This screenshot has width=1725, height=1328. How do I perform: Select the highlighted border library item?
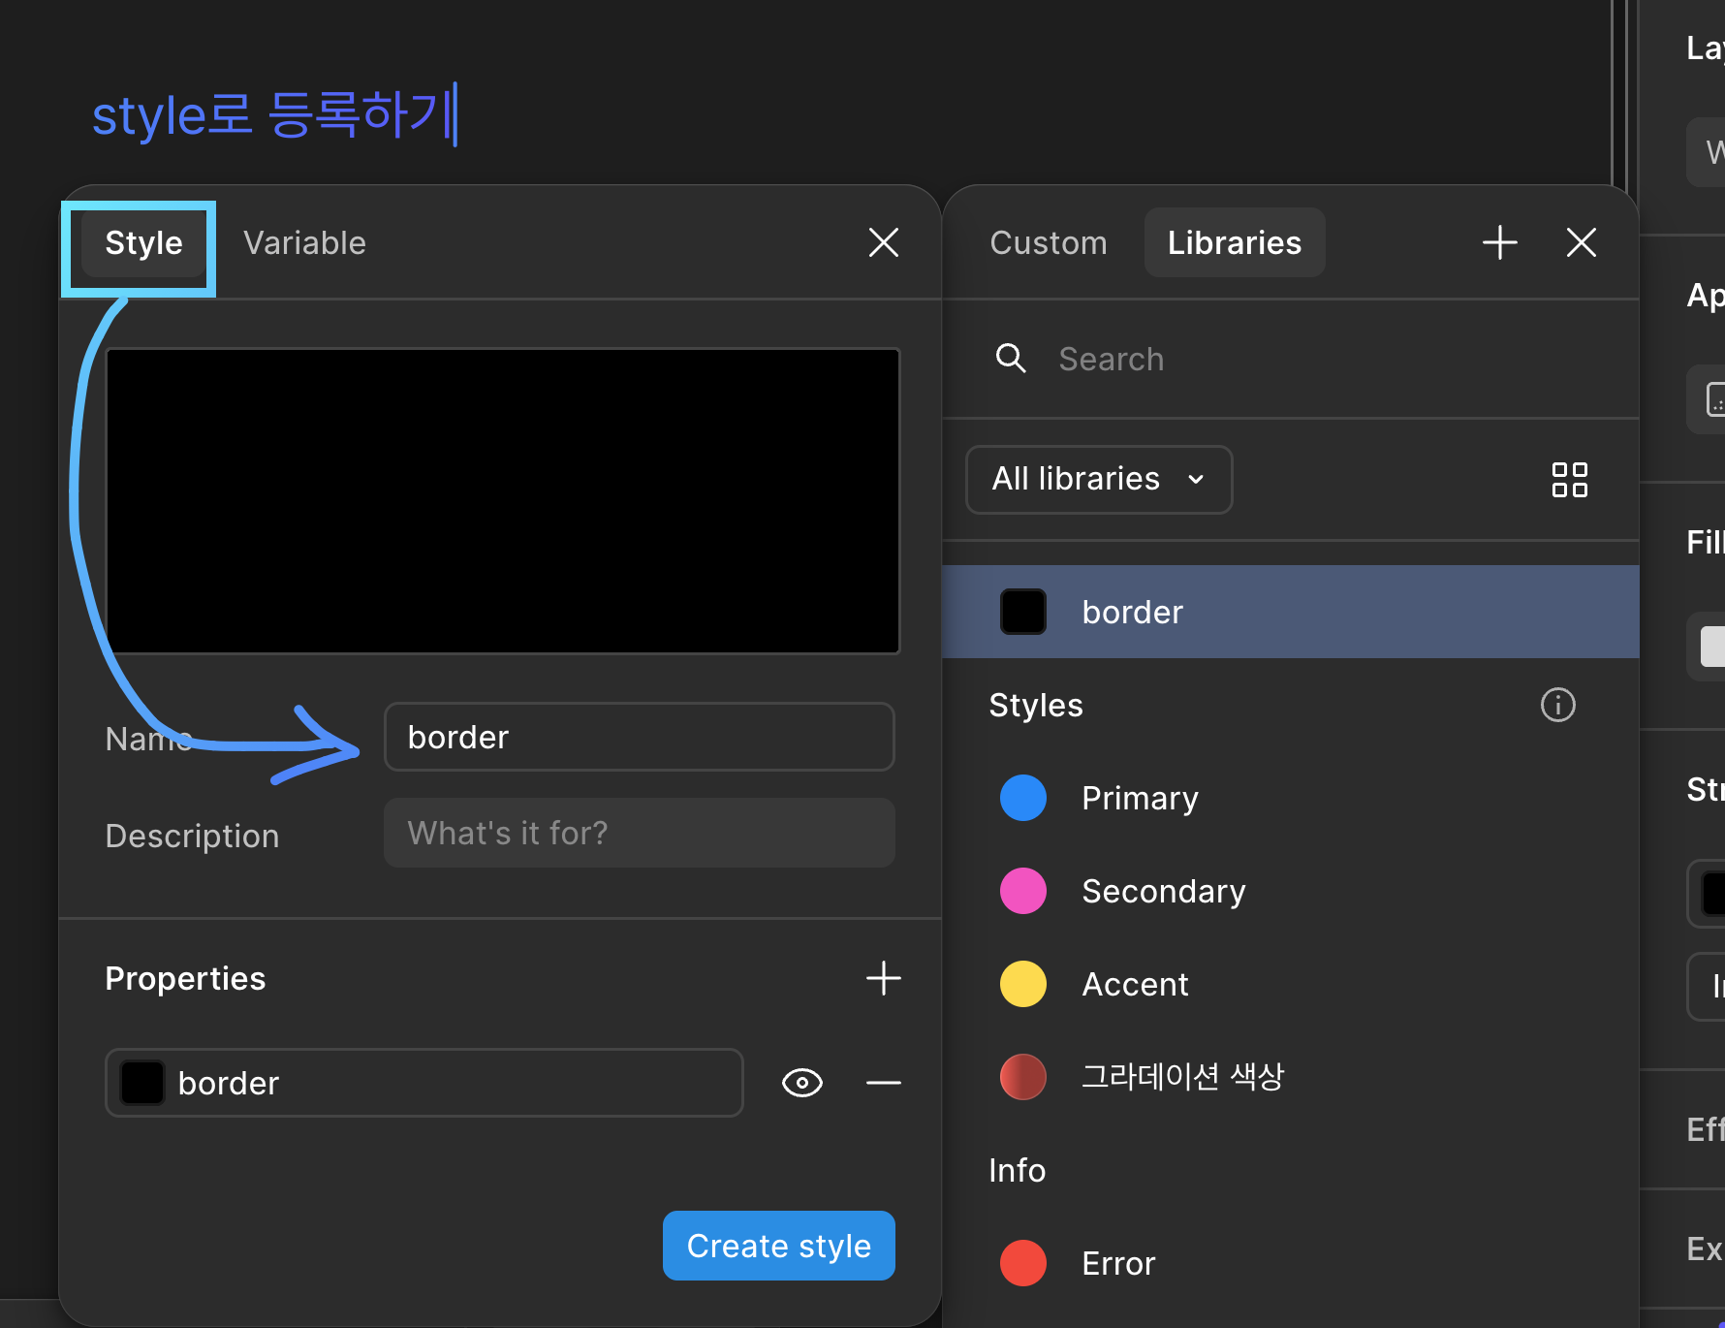point(1290,612)
